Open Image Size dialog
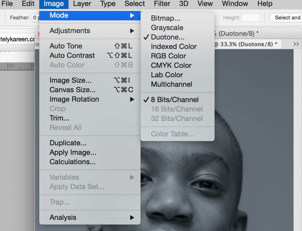 90,80
